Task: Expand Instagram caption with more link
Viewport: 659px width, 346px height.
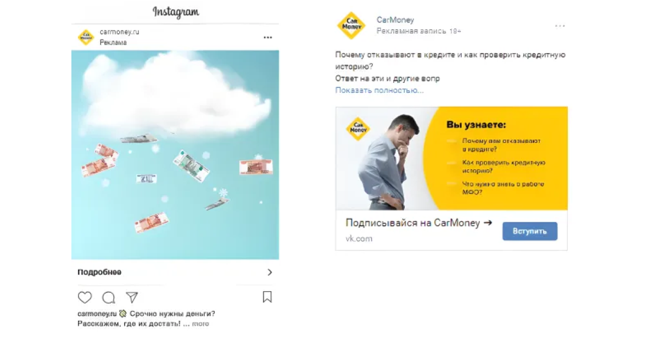Action: tap(200, 324)
